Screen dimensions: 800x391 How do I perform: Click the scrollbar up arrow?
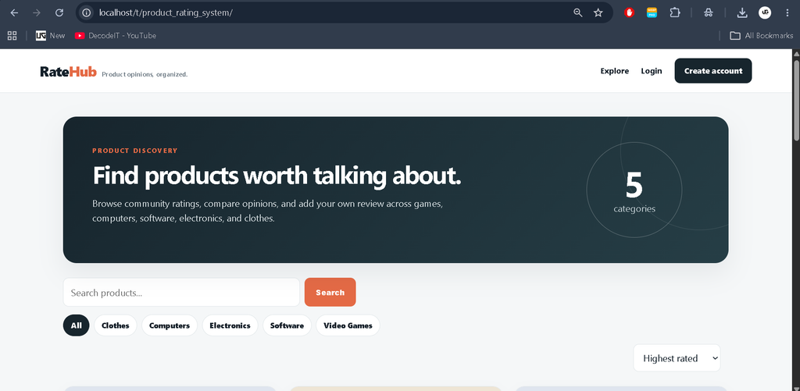(796, 54)
